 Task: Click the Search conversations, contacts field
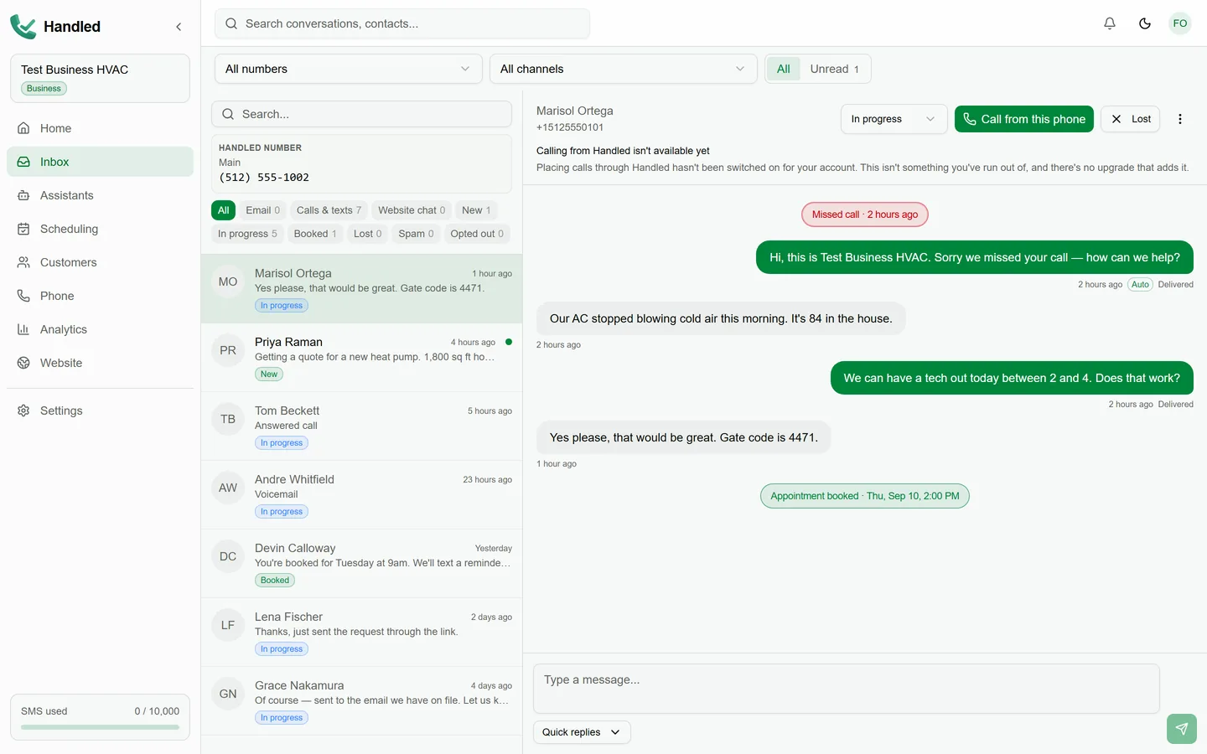(402, 23)
